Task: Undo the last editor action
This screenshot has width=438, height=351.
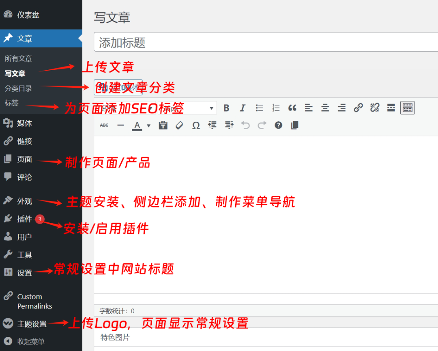Action: tap(245, 125)
